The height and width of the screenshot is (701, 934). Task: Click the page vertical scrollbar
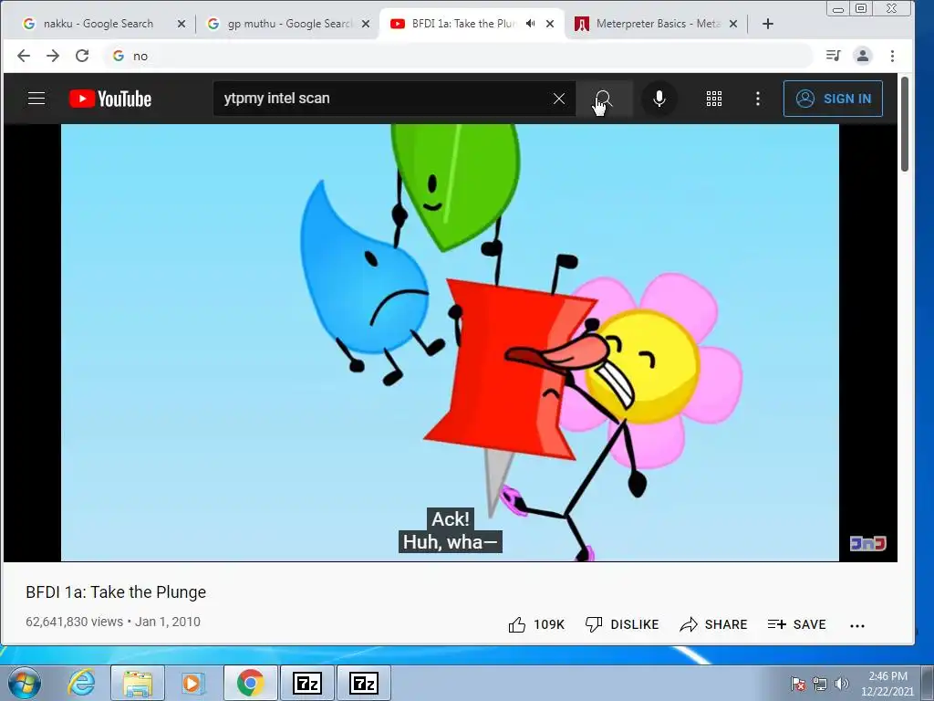[x=905, y=124]
